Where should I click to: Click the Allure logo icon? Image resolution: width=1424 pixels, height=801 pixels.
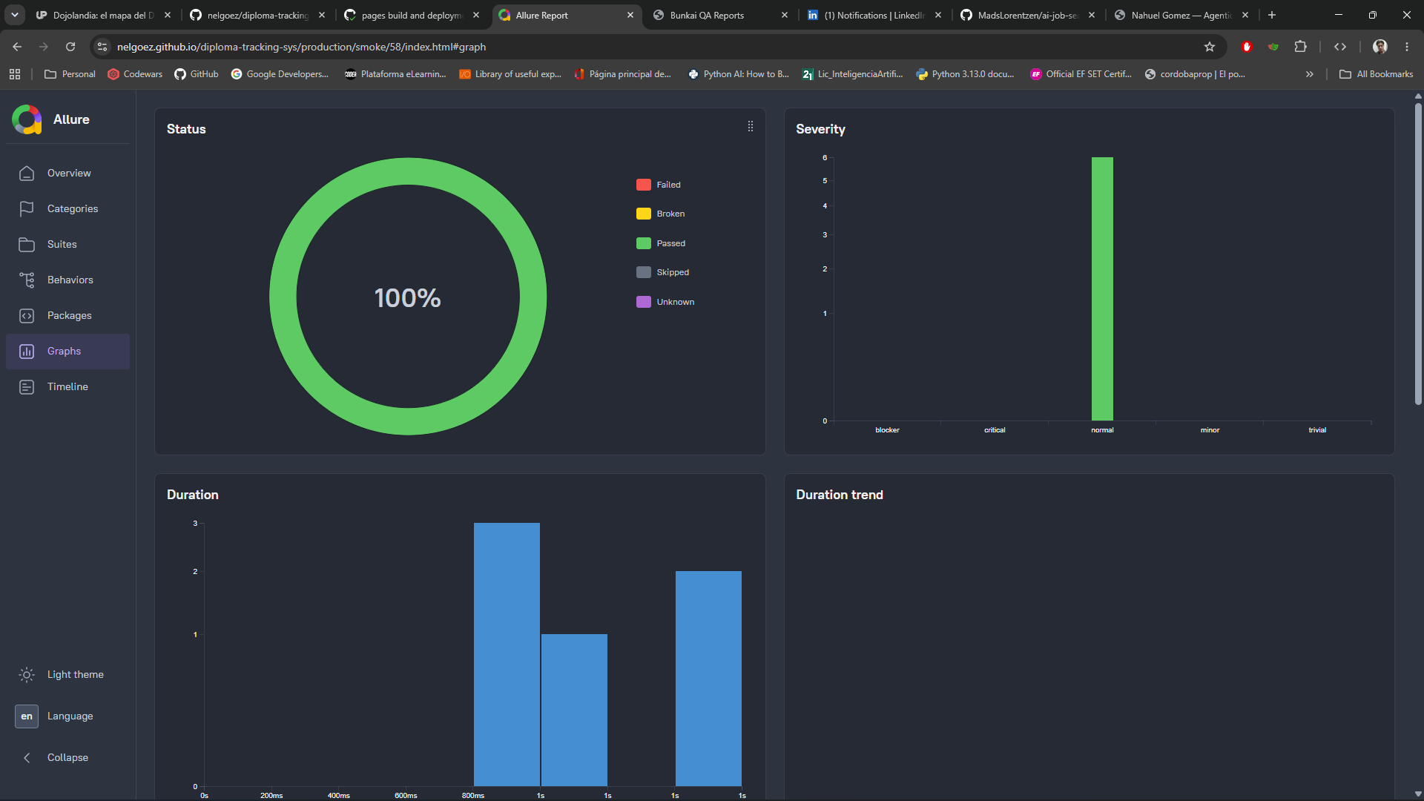tap(27, 119)
